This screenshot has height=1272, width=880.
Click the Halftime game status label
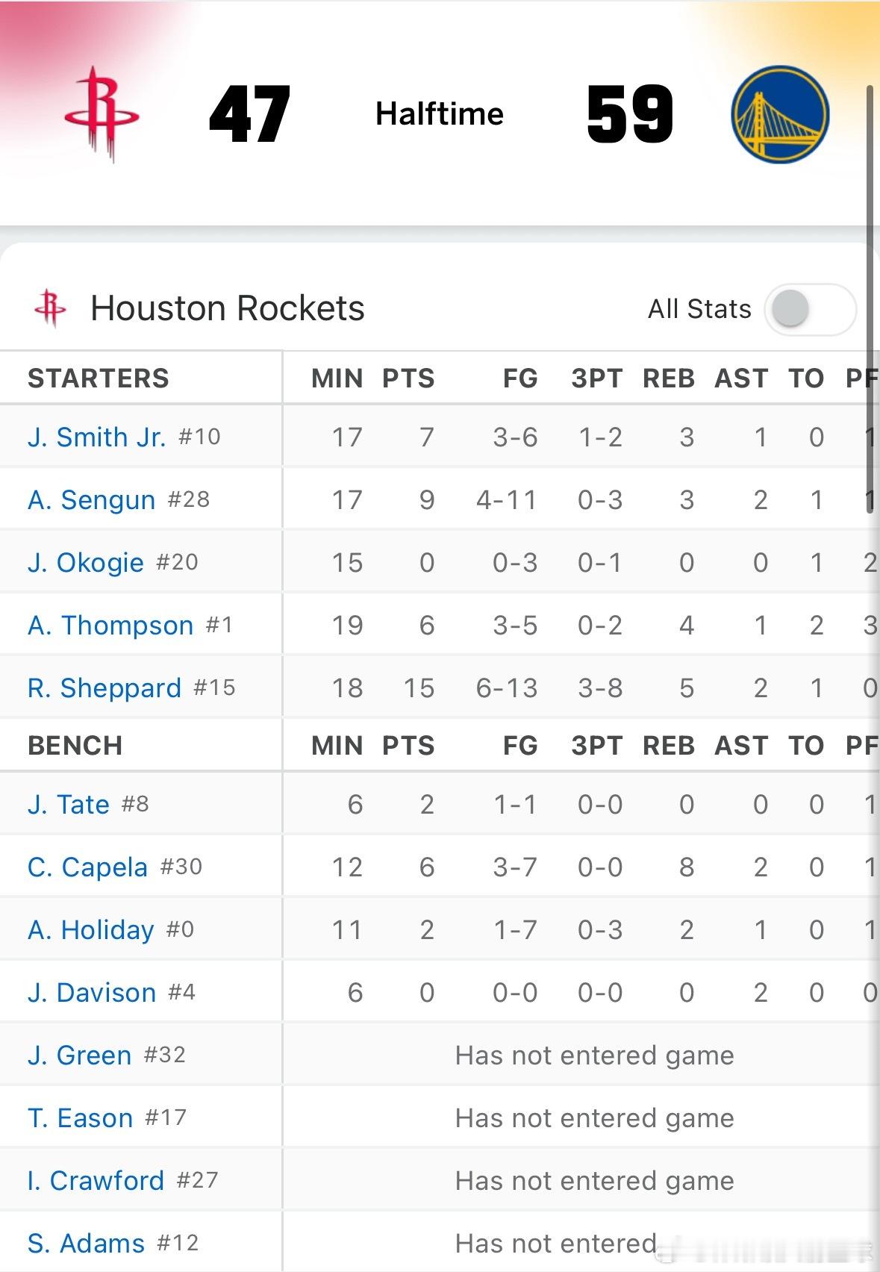tap(439, 114)
